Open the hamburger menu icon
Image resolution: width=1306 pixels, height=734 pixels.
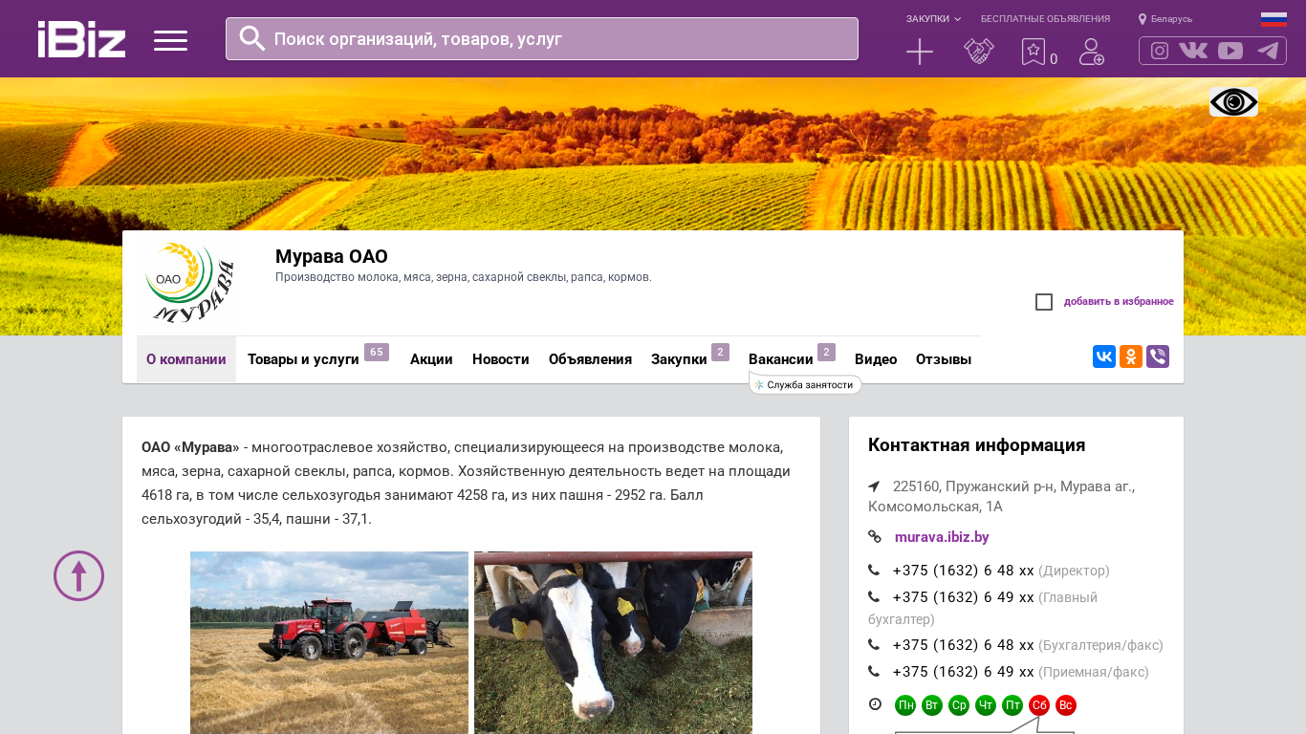pyautogui.click(x=170, y=40)
